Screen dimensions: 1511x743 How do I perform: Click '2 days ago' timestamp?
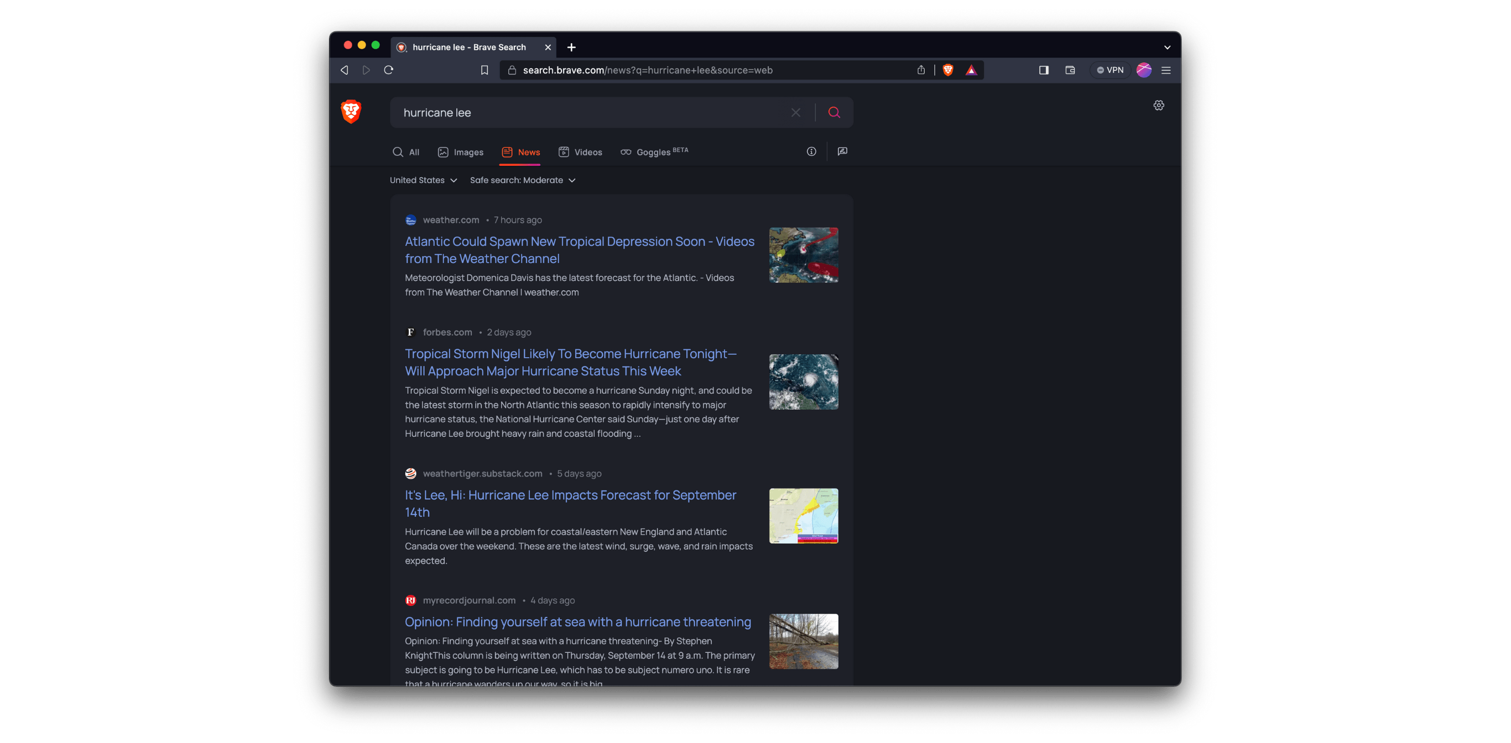[509, 333]
